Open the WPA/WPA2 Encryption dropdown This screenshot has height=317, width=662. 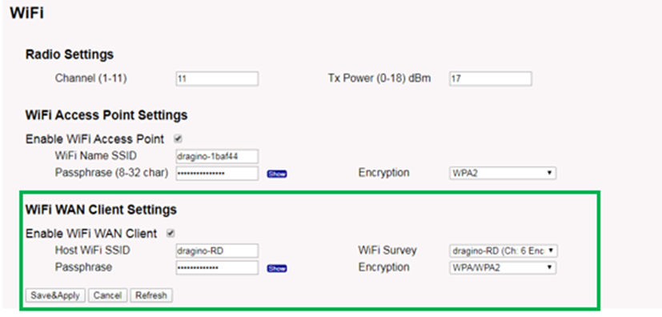pos(503,267)
